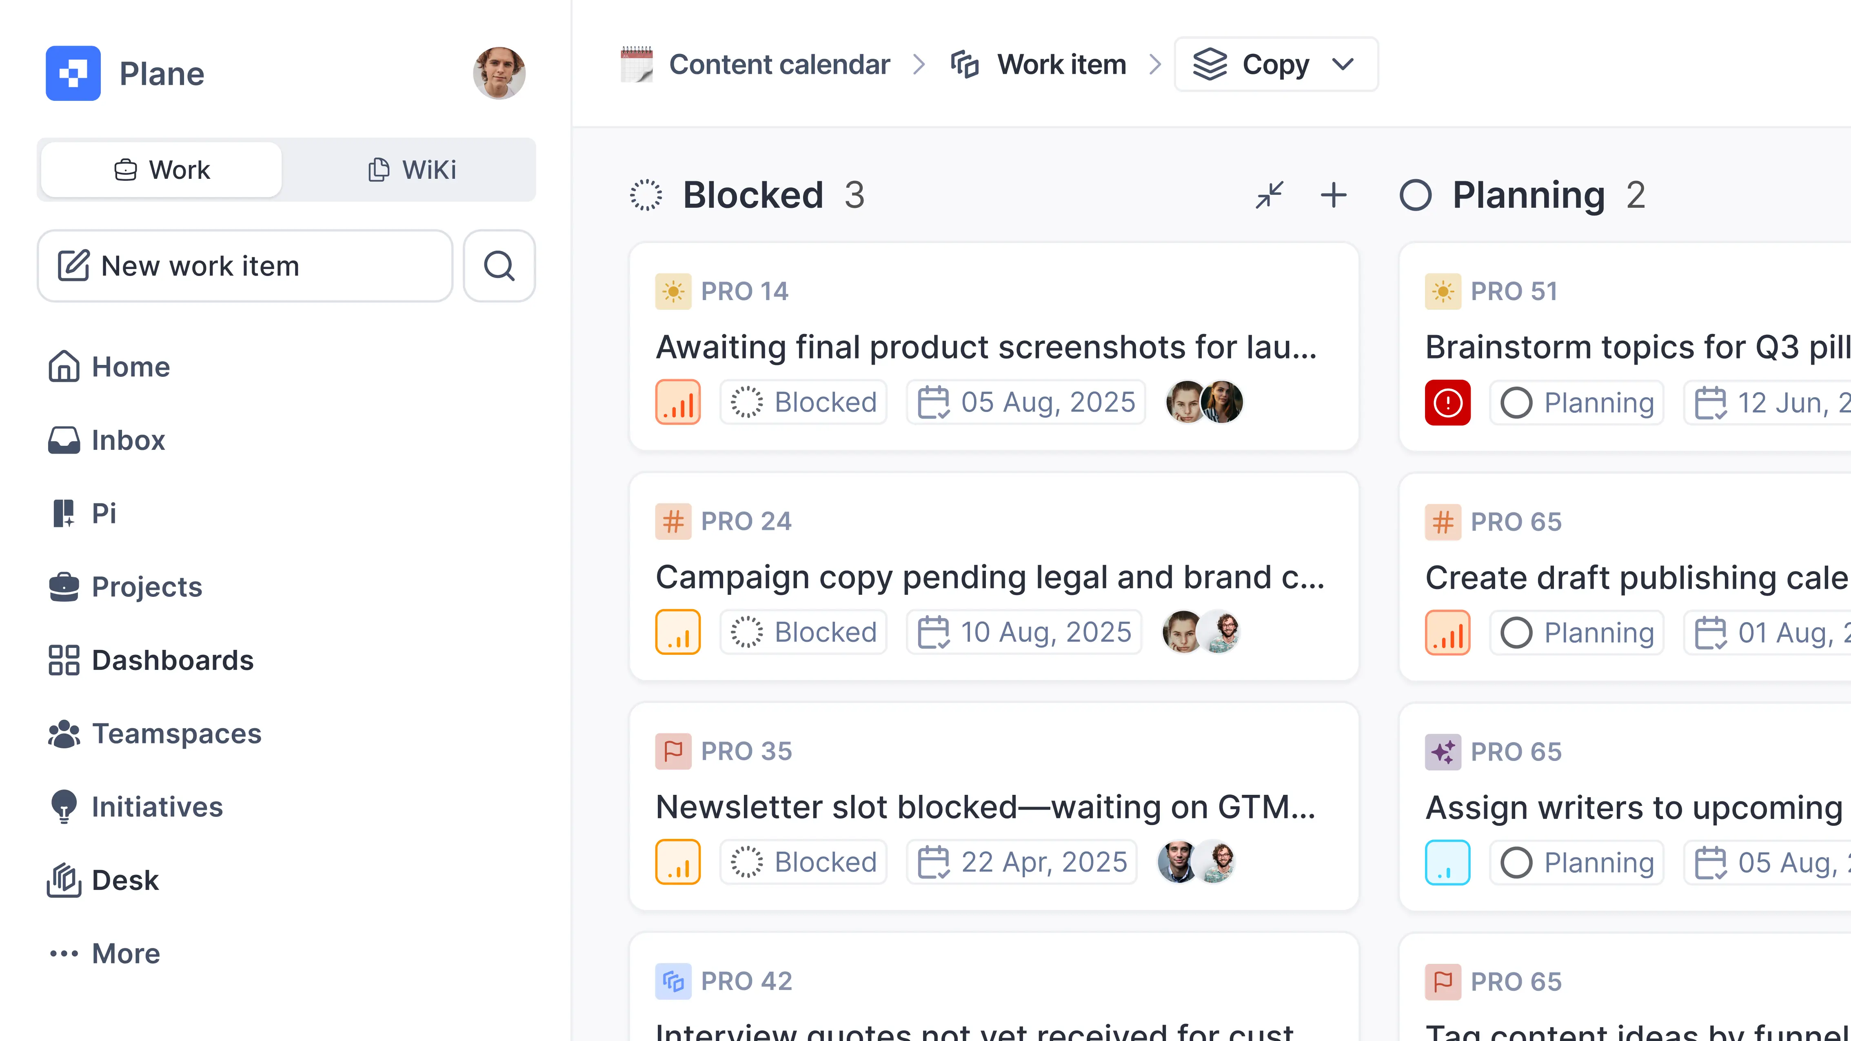Open Dashboards from the sidebar
Screen dimensions: 1851x1041
pos(173,660)
